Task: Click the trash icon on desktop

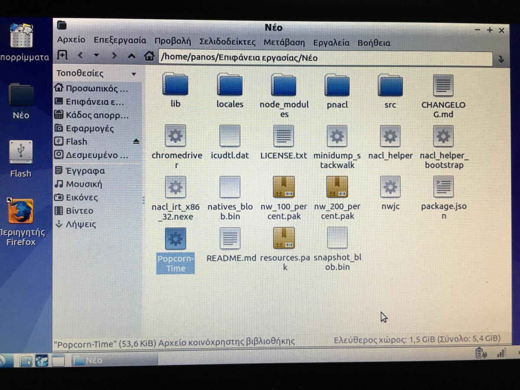Action: coord(21,36)
